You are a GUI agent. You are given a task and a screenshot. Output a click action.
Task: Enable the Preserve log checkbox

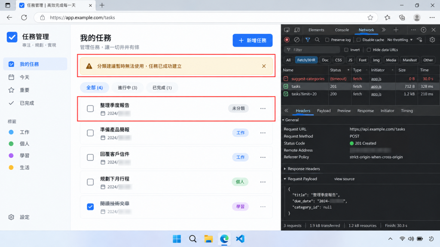coord(327,40)
